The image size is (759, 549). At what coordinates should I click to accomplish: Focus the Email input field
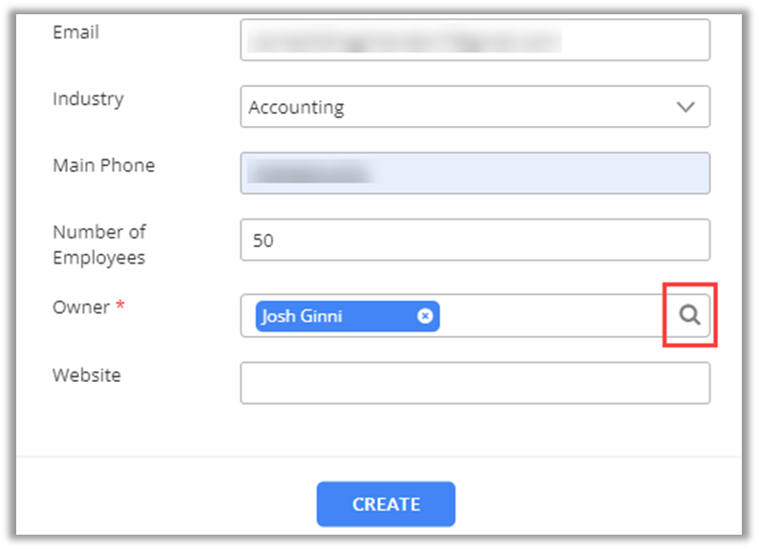coord(630,40)
